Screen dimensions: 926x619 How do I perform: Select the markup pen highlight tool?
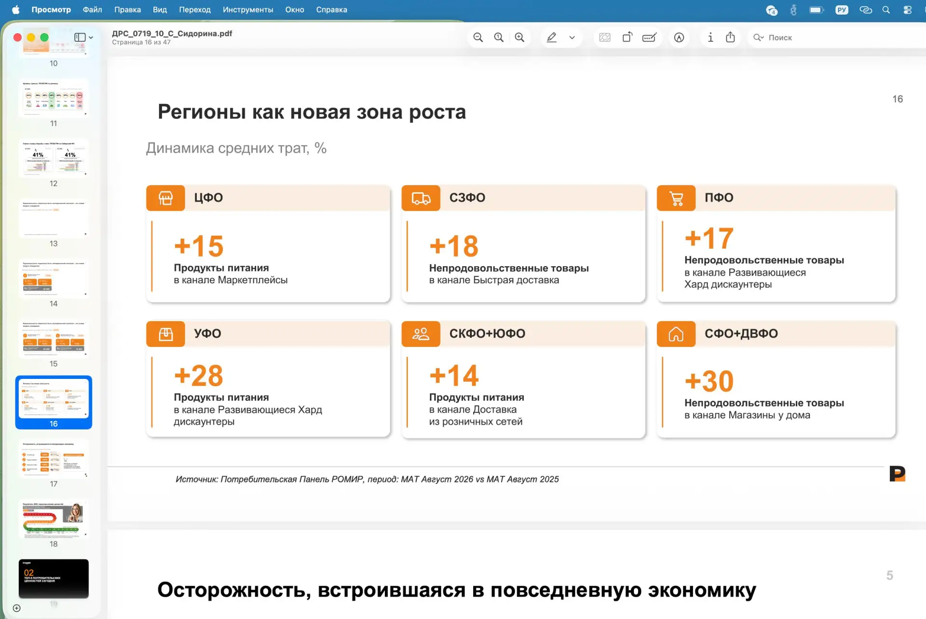[552, 38]
